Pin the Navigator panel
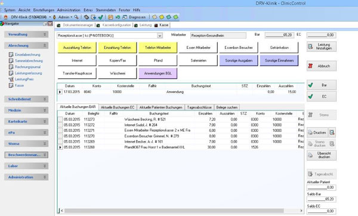The image size is (358, 216). tap(45, 24)
